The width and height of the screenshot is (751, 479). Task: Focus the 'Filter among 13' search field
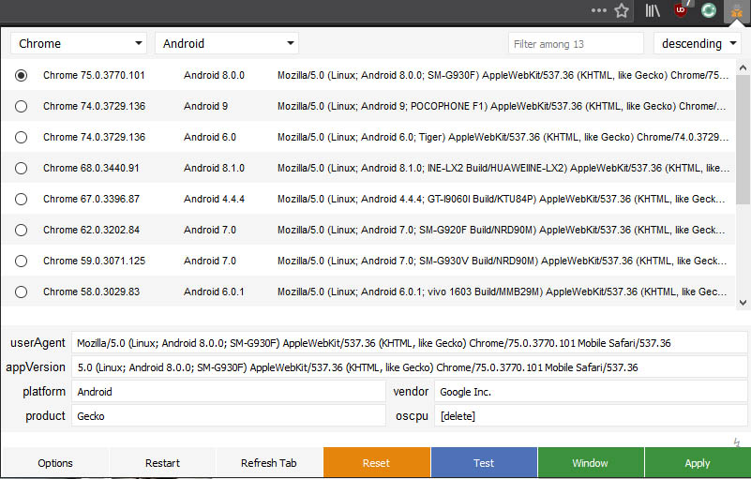(x=576, y=44)
